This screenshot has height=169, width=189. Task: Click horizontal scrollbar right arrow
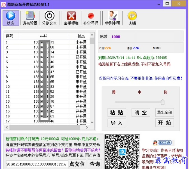[87, 128]
